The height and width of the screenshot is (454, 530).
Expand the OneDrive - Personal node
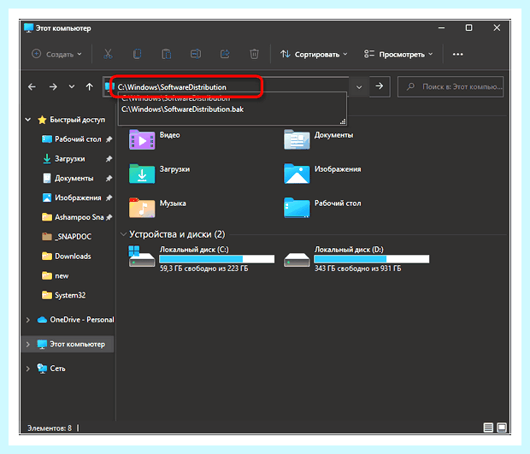point(28,320)
